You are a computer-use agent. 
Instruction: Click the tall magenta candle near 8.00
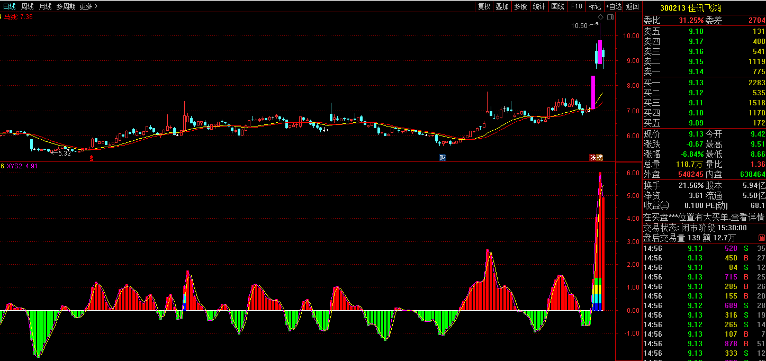pyautogui.click(x=593, y=93)
